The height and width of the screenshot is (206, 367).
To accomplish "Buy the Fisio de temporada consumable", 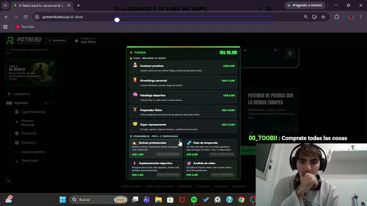I will coord(210,148).
